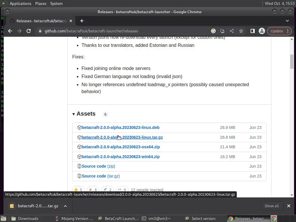This screenshot has width=296, height=222.
Task: Go back to the previous page
Action: click(x=10, y=31)
